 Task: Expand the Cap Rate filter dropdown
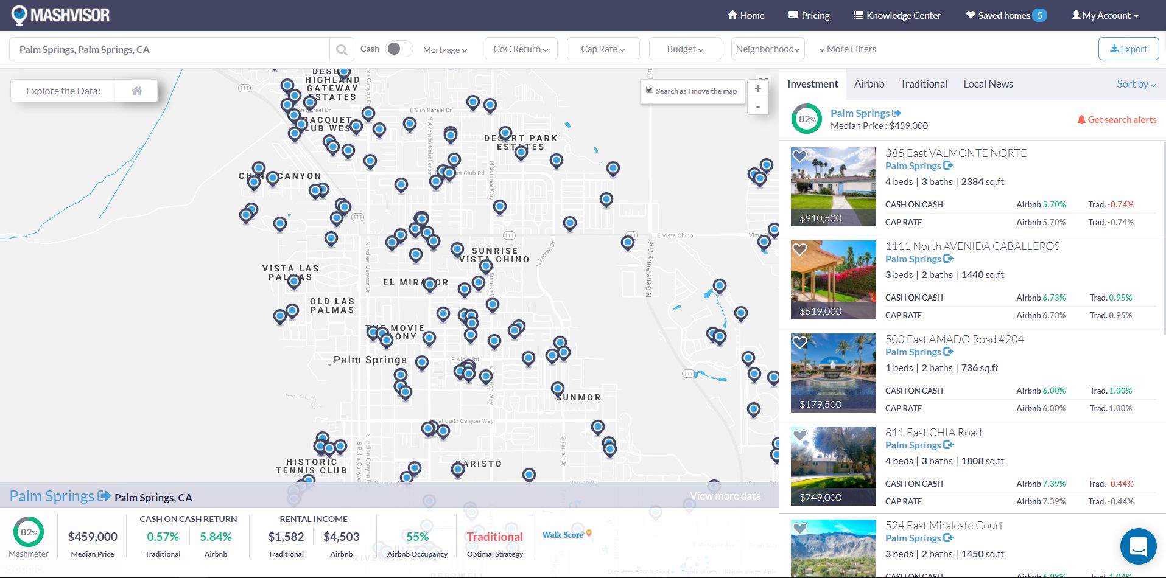coord(603,49)
